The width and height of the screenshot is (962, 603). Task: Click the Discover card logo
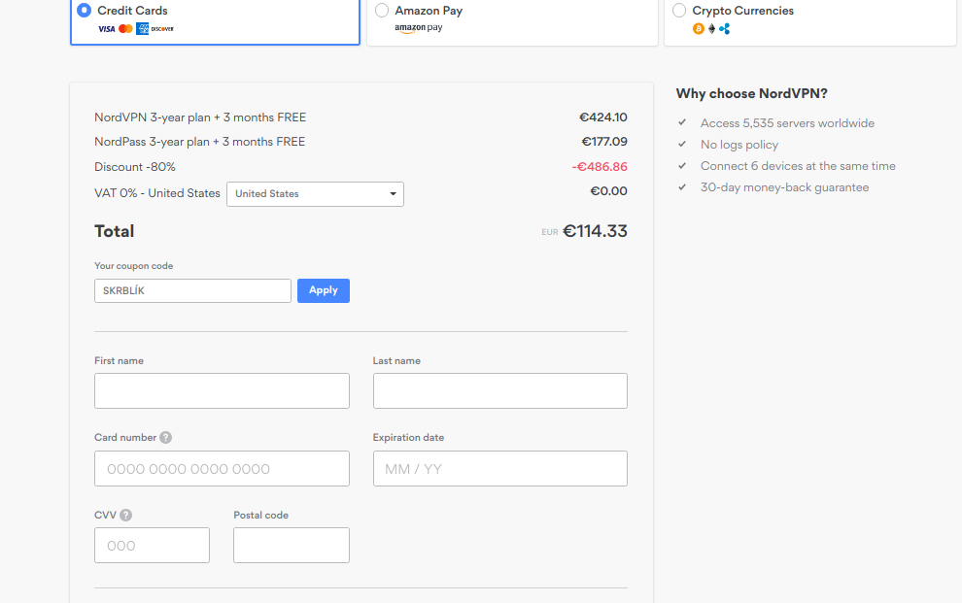[162, 29]
